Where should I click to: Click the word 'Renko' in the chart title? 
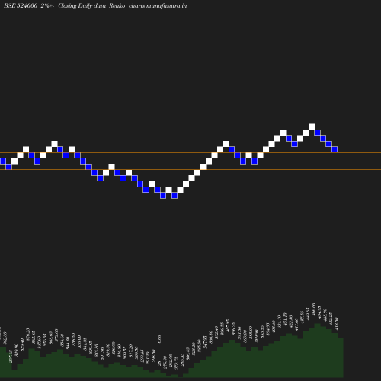[117, 6]
